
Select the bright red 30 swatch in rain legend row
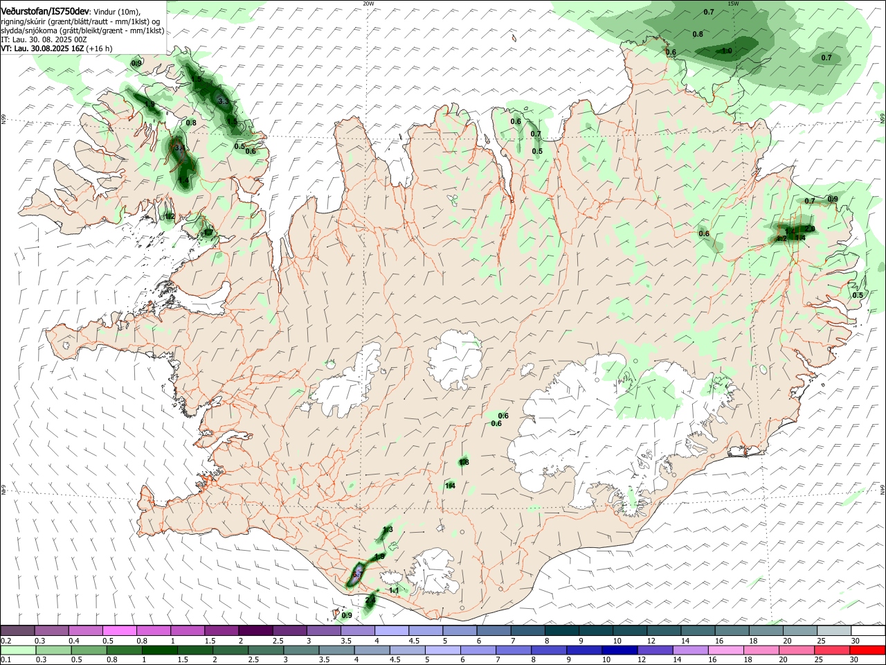(x=867, y=650)
